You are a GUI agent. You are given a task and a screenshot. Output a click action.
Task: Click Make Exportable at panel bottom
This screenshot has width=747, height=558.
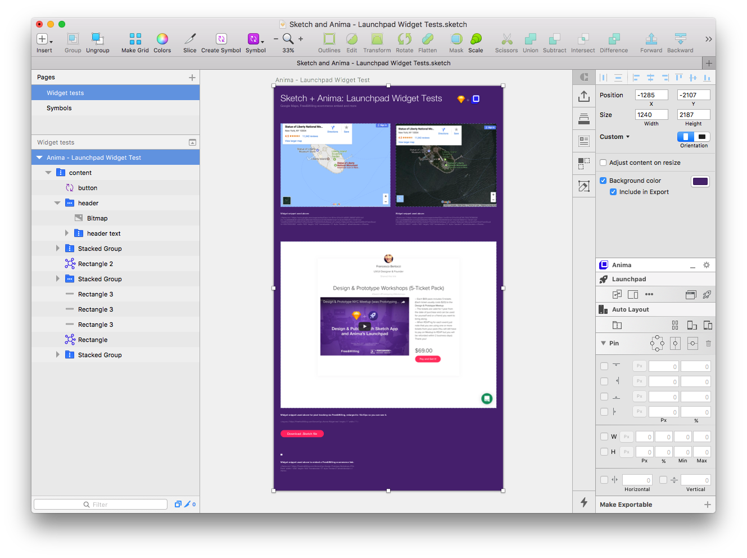point(626,505)
